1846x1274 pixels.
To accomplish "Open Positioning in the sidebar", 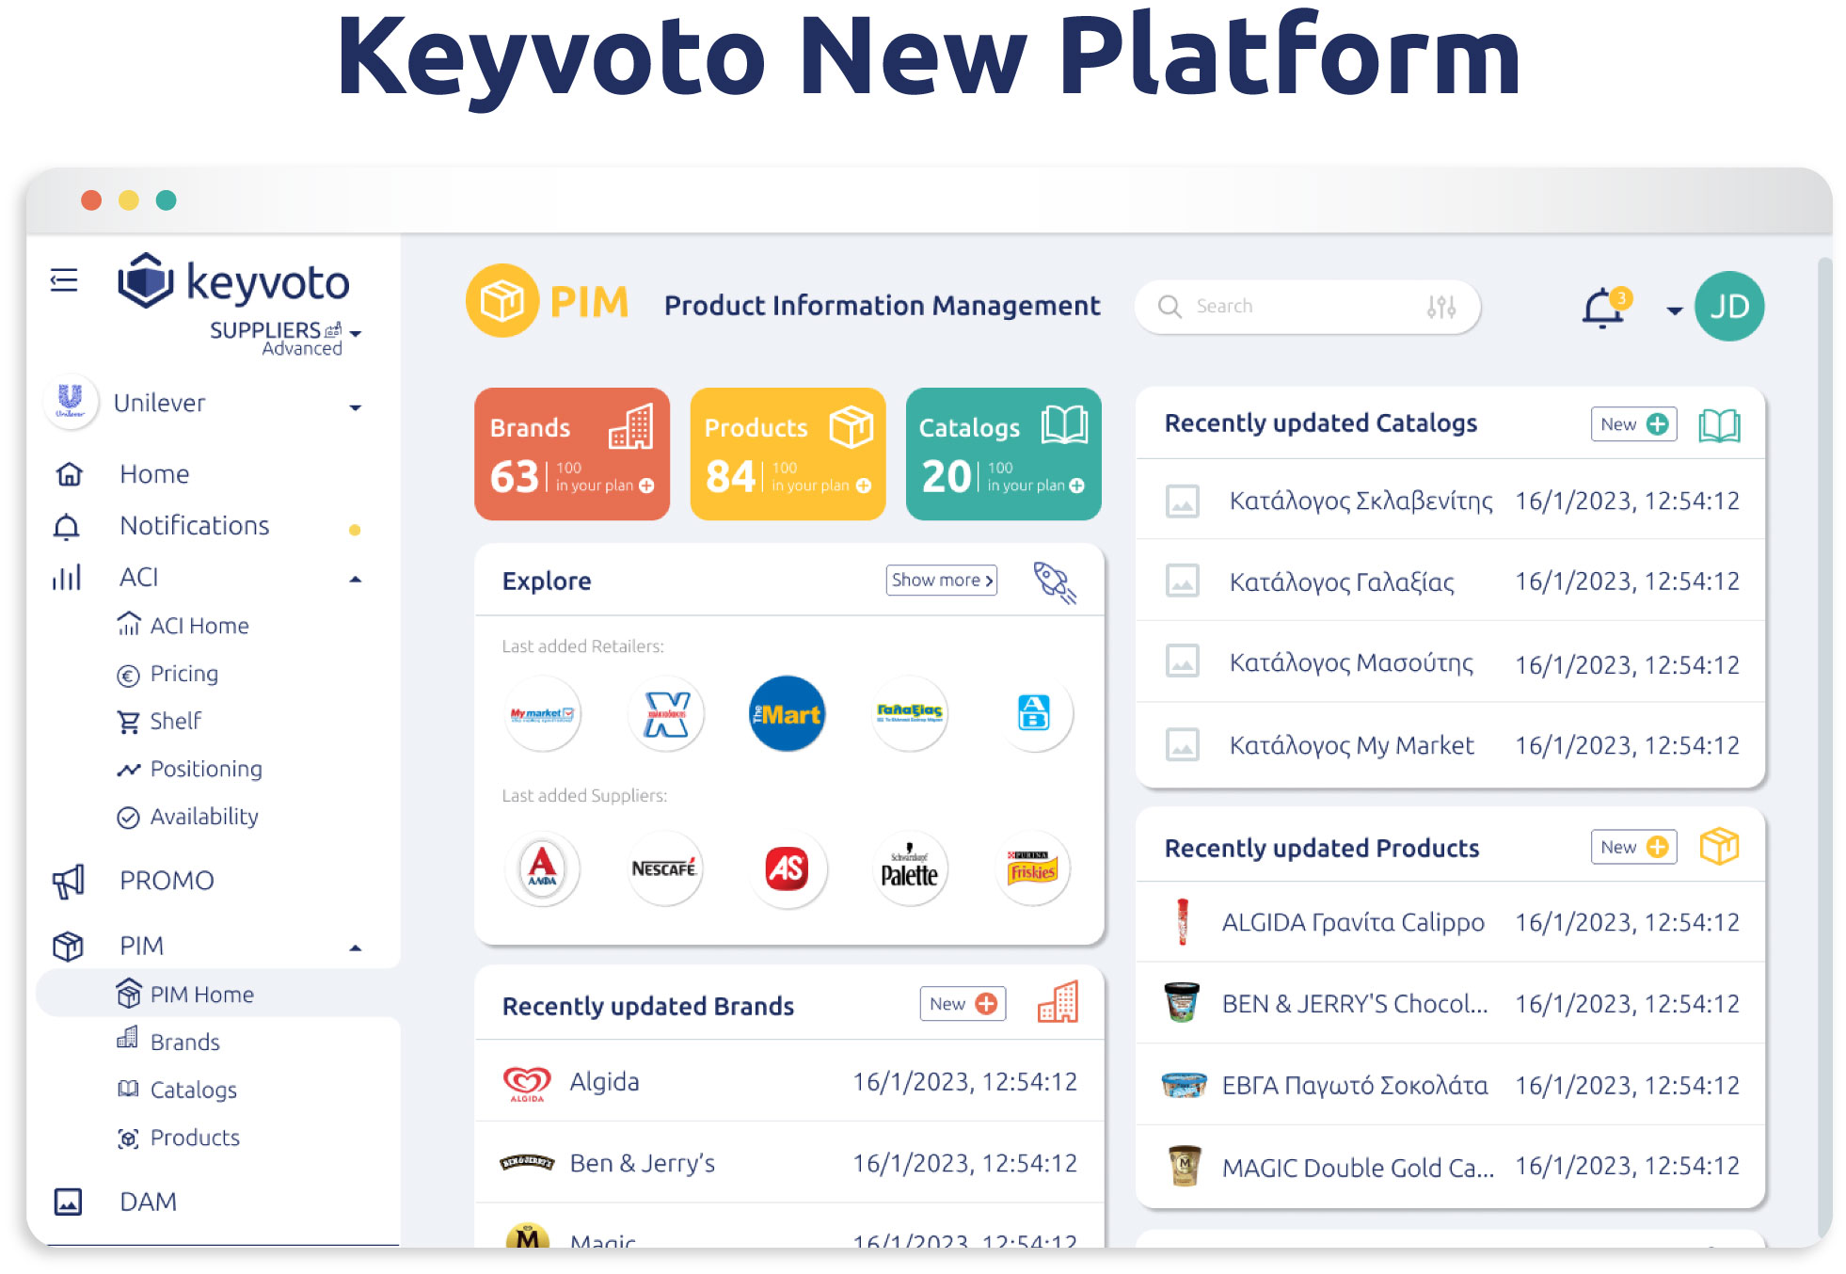I will point(205,769).
